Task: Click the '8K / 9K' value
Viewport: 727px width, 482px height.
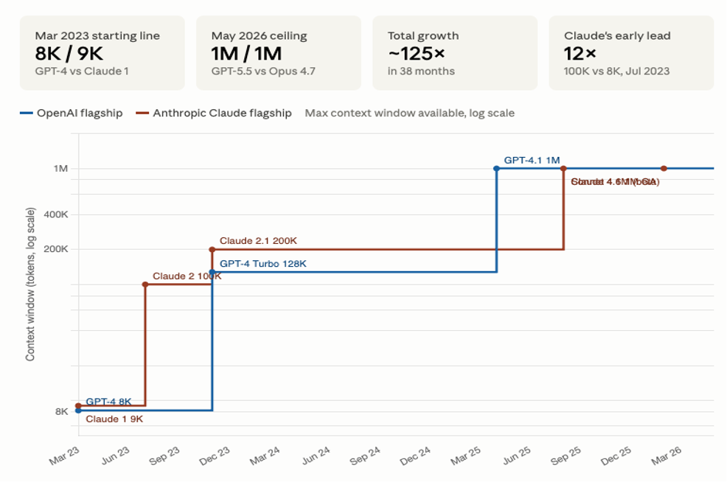Action: tap(69, 54)
